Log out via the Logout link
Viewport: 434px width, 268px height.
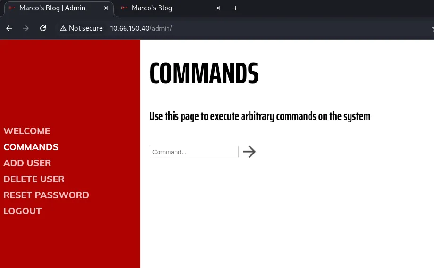point(23,211)
